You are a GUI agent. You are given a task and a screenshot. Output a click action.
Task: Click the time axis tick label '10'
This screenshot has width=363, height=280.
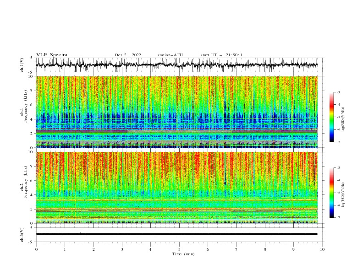click(322, 249)
